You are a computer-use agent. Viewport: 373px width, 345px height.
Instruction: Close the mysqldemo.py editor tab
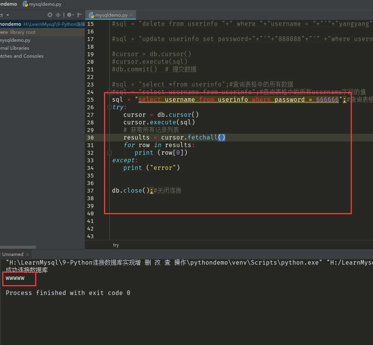point(131,15)
